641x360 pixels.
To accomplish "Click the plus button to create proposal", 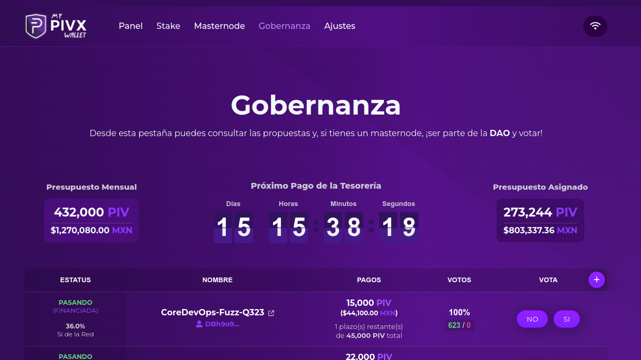I will click(596, 280).
